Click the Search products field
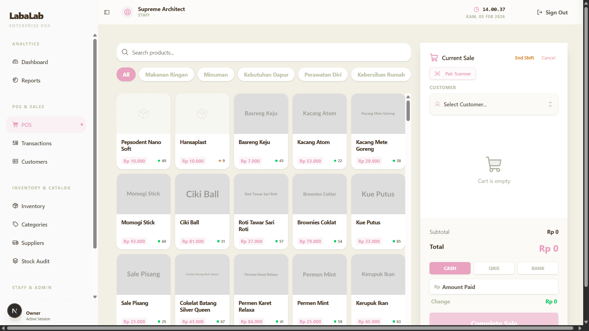The image size is (589, 331). (x=264, y=52)
